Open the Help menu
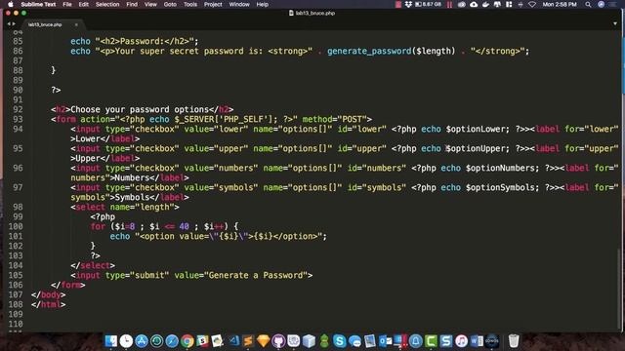The width and height of the screenshot is (625, 351). (x=262, y=4)
